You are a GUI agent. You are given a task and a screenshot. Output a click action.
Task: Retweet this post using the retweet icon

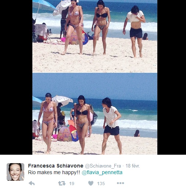point(62,183)
